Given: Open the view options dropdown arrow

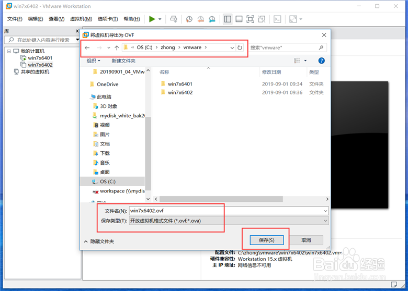Looking at the screenshot, I should [305, 60].
